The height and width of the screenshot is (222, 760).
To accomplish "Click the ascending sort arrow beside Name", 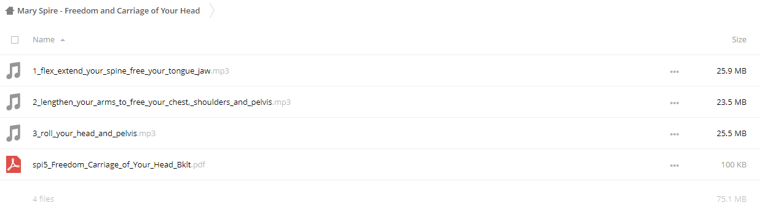I will (x=63, y=40).
